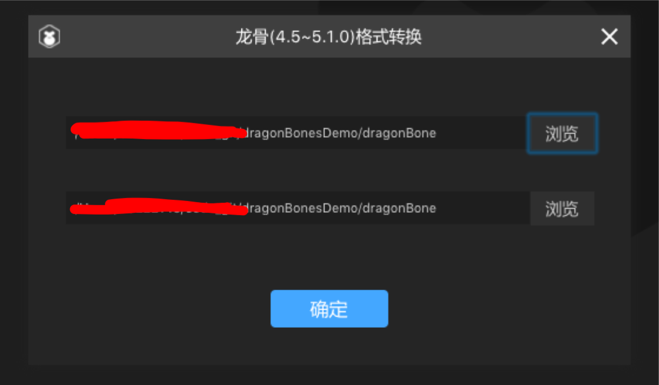Image resolution: width=659 pixels, height=385 pixels.
Task: Click dragonBonesDemo text in the lower field
Action: pos(300,209)
